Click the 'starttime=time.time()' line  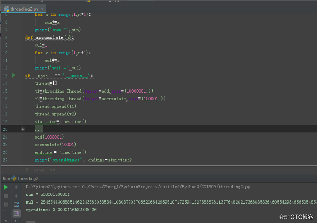(61, 121)
